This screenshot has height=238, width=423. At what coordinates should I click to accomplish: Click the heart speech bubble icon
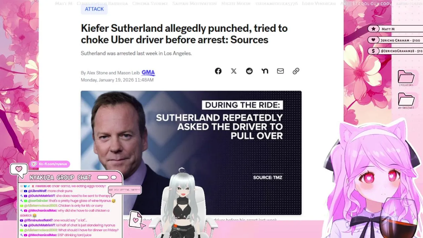19,169
